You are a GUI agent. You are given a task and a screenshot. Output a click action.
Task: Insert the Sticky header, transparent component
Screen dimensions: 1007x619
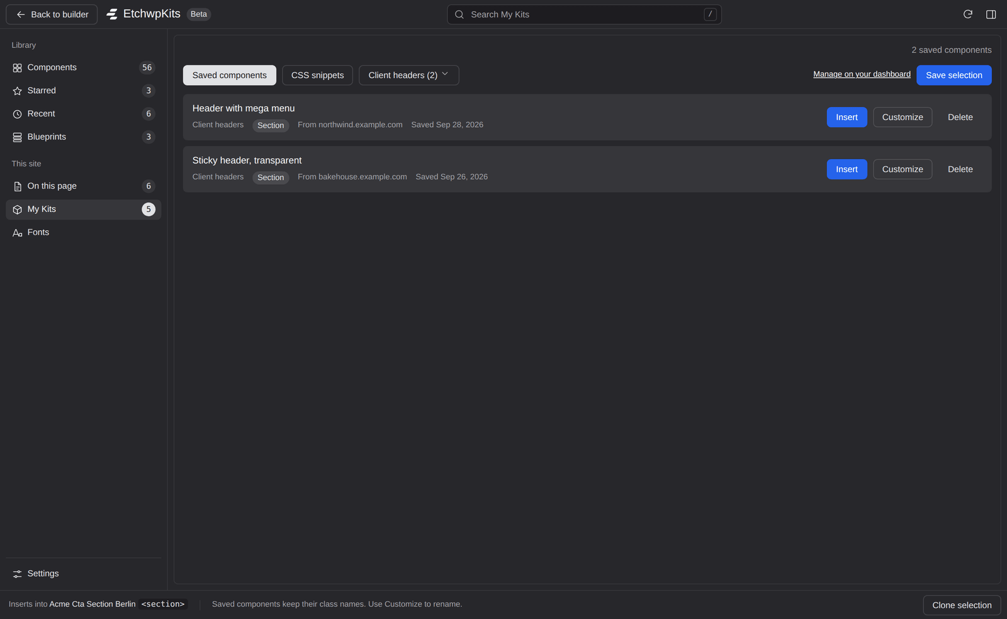coord(847,169)
